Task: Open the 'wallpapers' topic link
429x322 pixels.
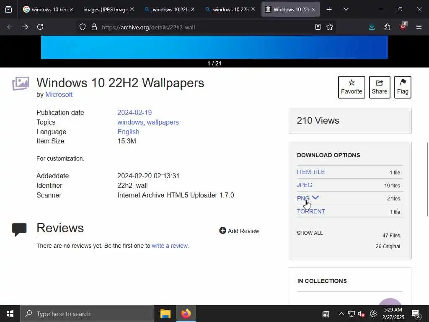Action: click(x=163, y=122)
